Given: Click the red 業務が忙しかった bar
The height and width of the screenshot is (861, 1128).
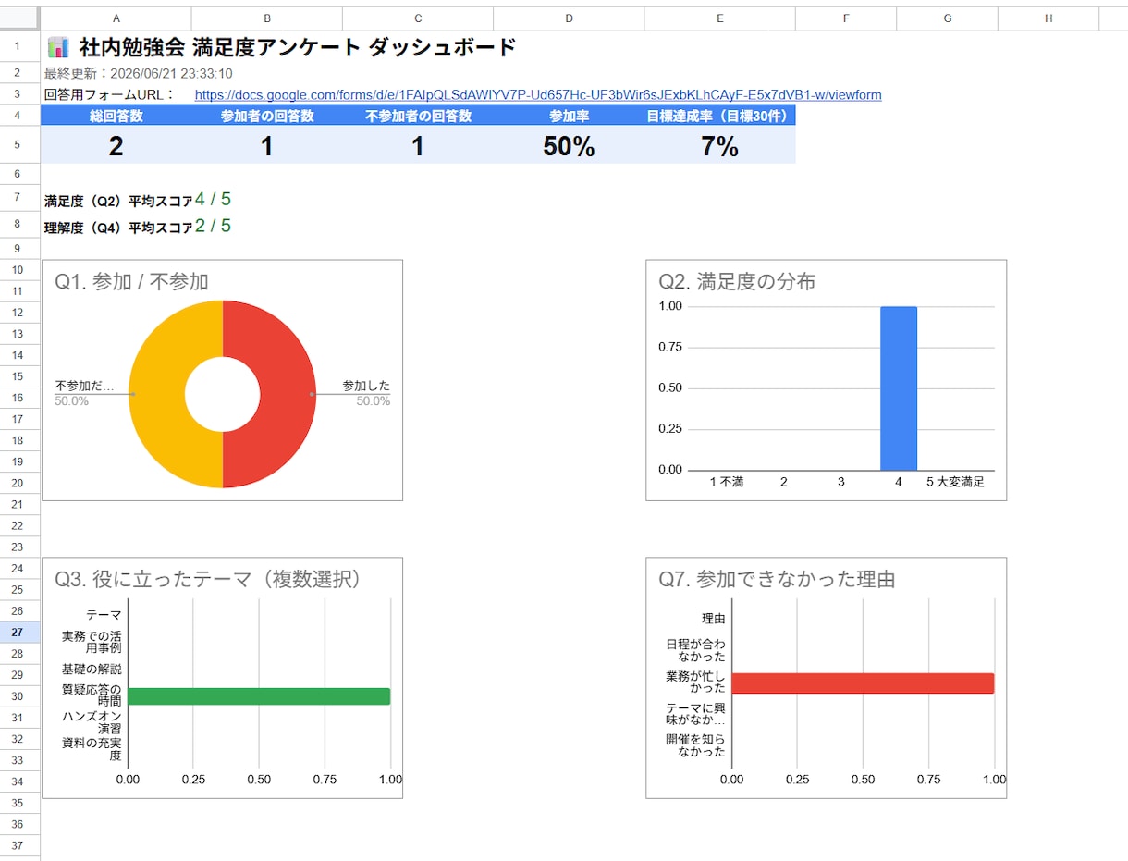Looking at the screenshot, I should tap(863, 683).
